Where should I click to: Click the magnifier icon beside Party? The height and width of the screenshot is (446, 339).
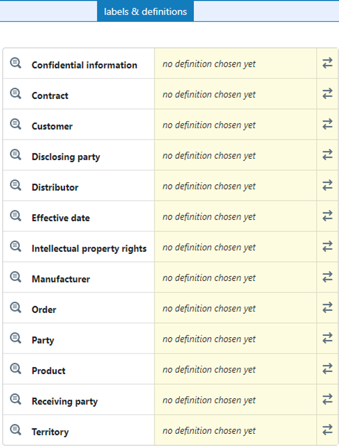click(x=16, y=338)
